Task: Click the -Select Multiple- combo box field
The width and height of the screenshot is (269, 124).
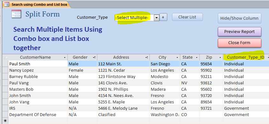Action: click(134, 17)
